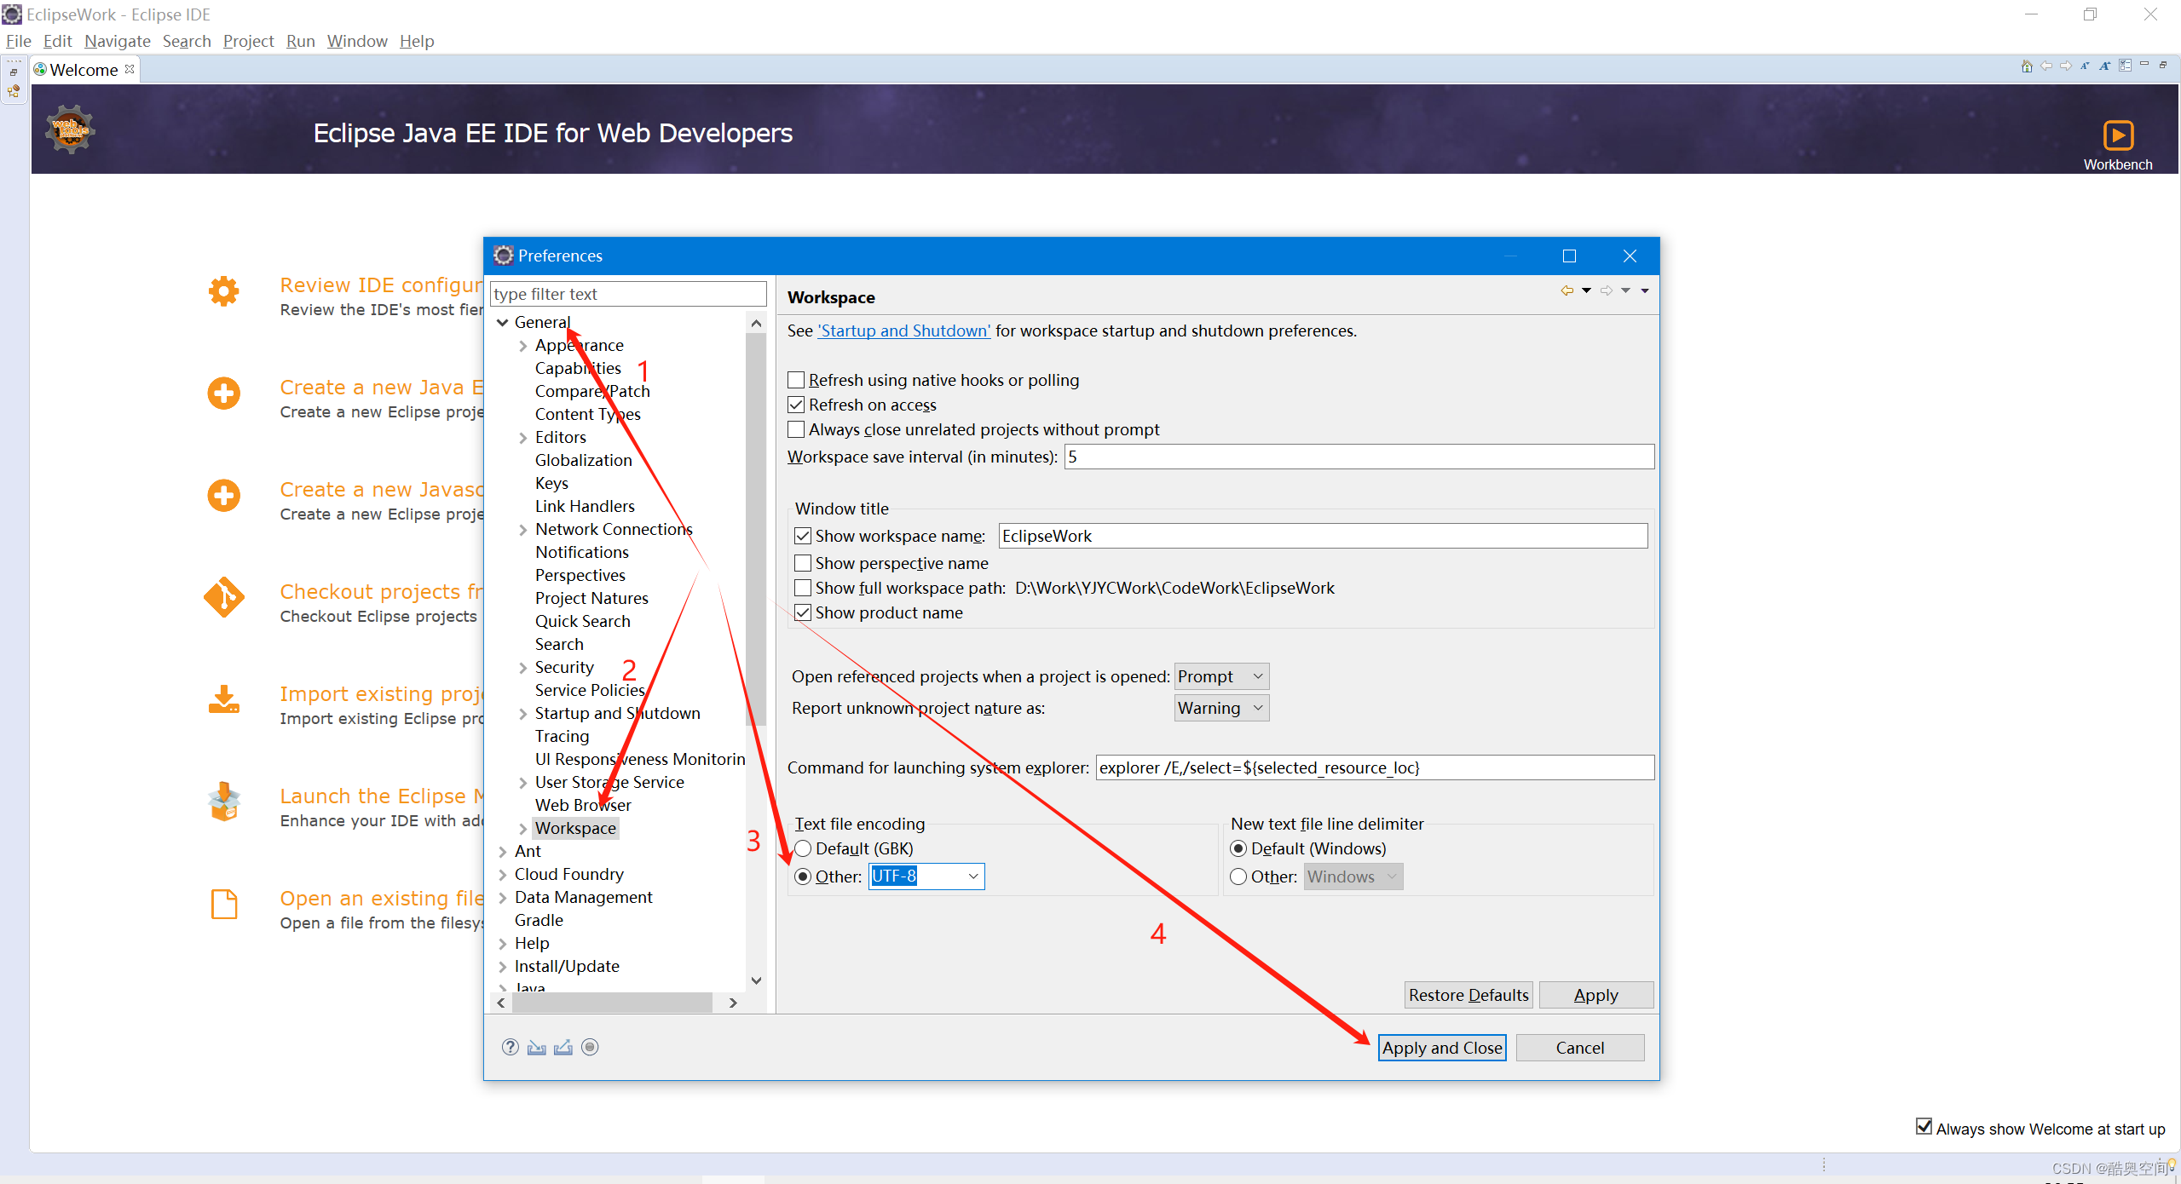Reduce font size in Welcome toolbar
Viewport: 2181px width, 1184px height.
[x=2085, y=66]
